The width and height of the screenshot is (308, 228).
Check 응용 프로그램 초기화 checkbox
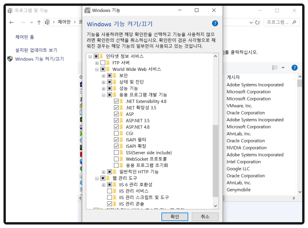click(x=116, y=165)
